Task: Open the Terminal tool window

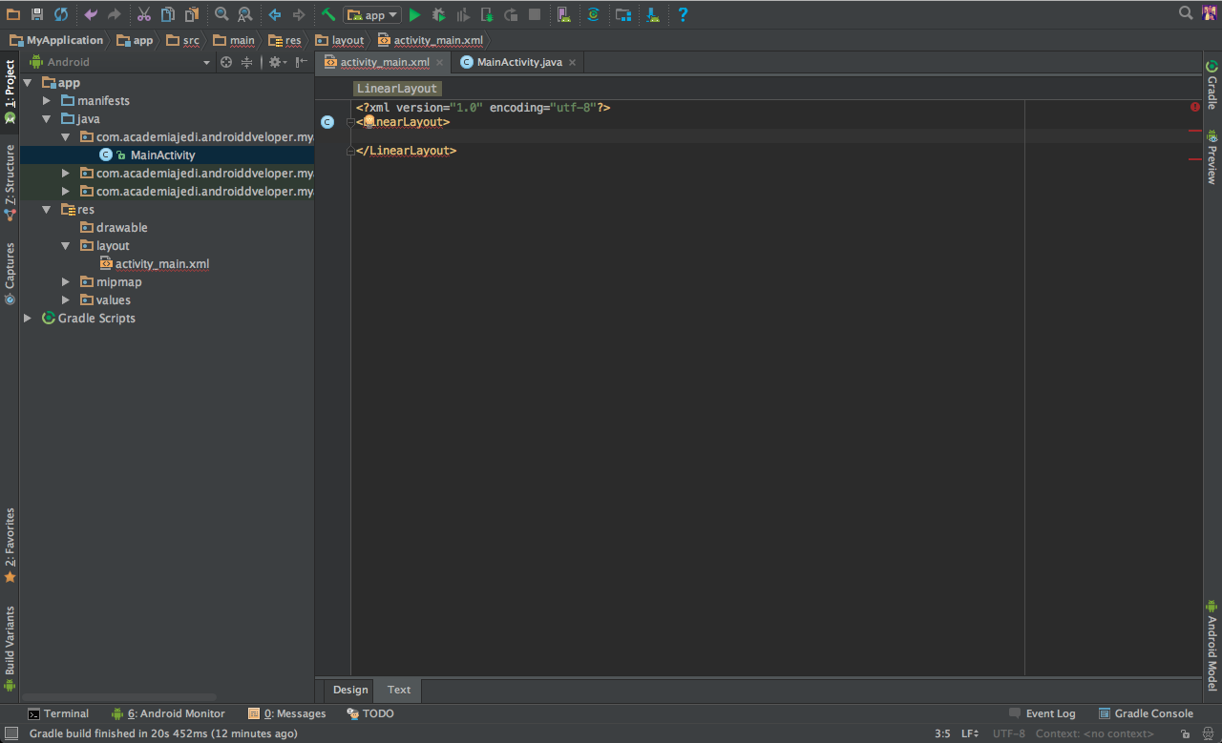Action: tap(57, 713)
